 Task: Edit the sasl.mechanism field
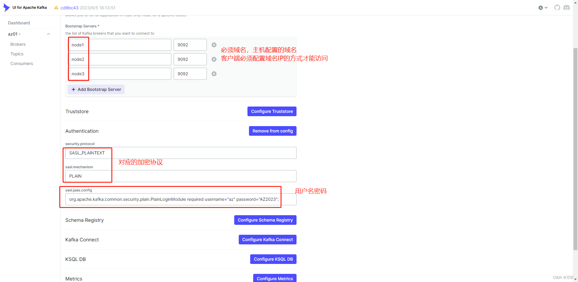pyautogui.click(x=181, y=176)
